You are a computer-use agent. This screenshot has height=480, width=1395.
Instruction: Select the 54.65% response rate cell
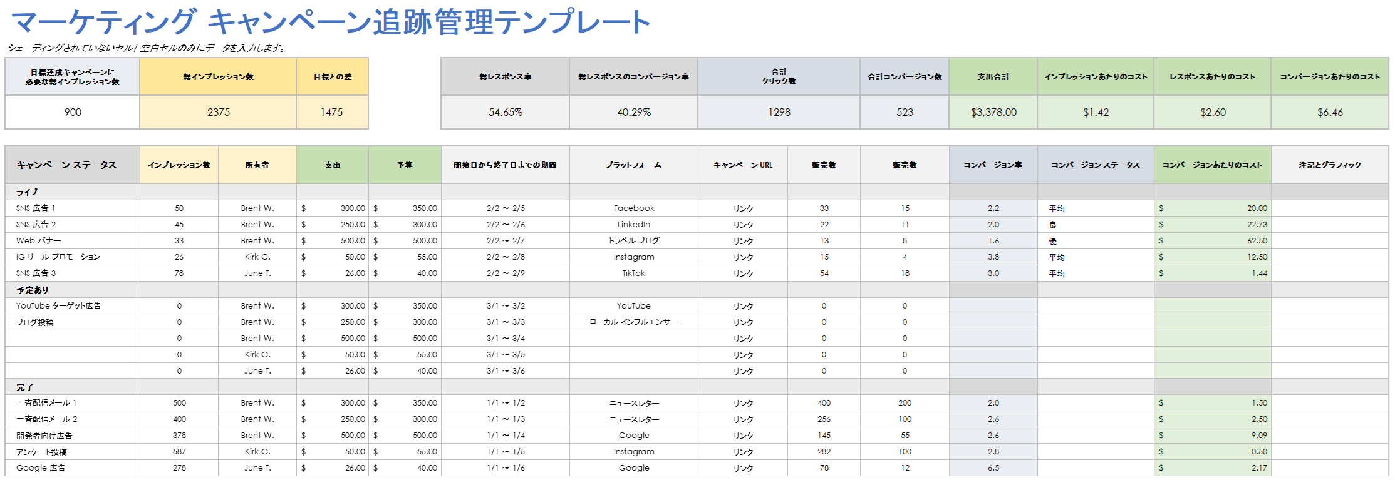(505, 112)
